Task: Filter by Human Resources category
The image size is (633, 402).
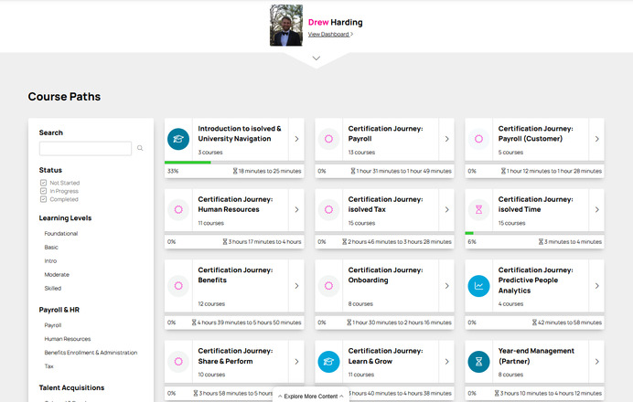Action: click(x=68, y=339)
